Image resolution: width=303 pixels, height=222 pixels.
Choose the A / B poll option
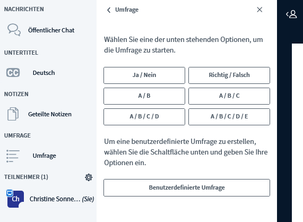click(144, 96)
